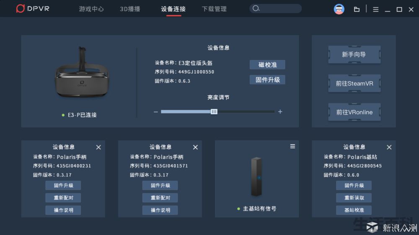Click the headset serial 449GJ1000550
The image size is (419, 235).
click(196, 72)
